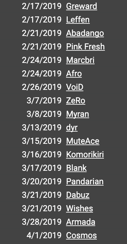Click the 3/7/2019 date text
Image resolution: width=127 pixels, height=244 pixels.
tap(44, 101)
